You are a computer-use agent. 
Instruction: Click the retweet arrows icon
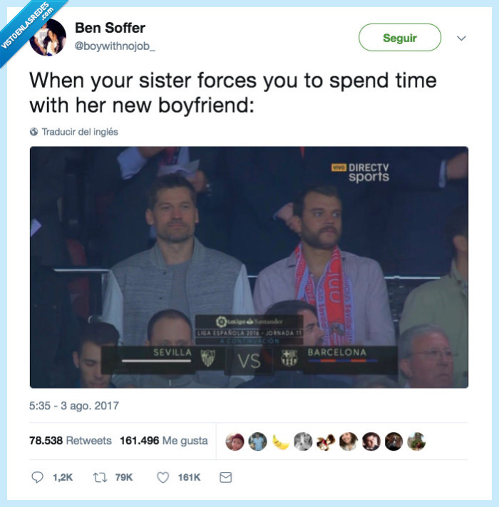101,477
